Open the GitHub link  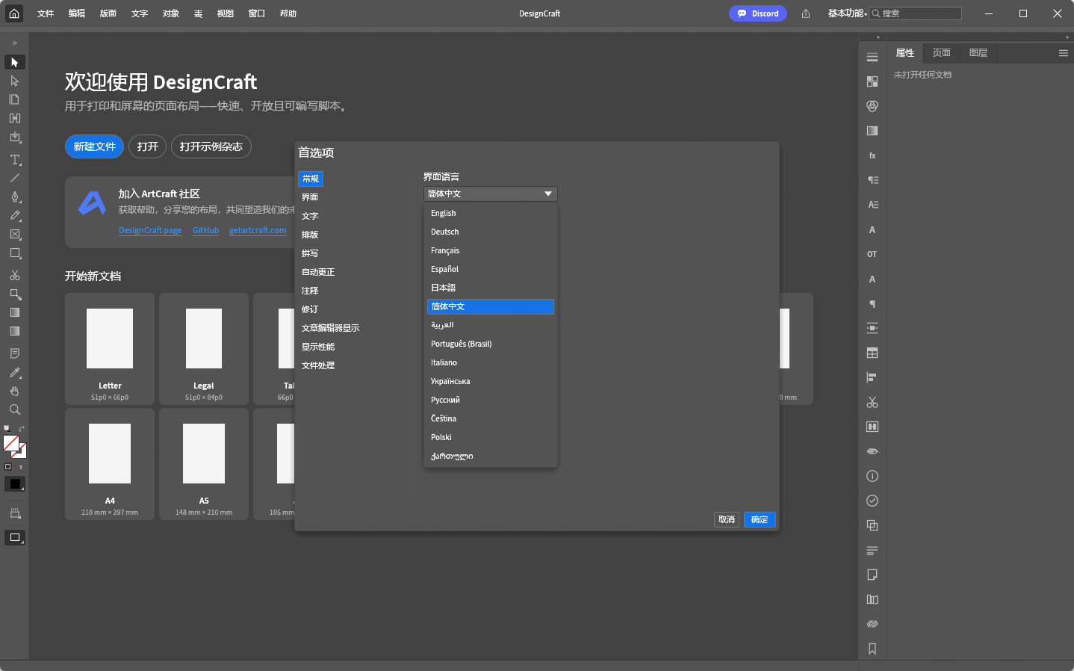point(205,230)
